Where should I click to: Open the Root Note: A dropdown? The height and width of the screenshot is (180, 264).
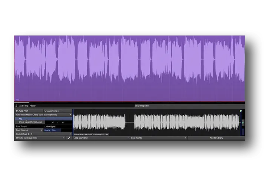29,130
